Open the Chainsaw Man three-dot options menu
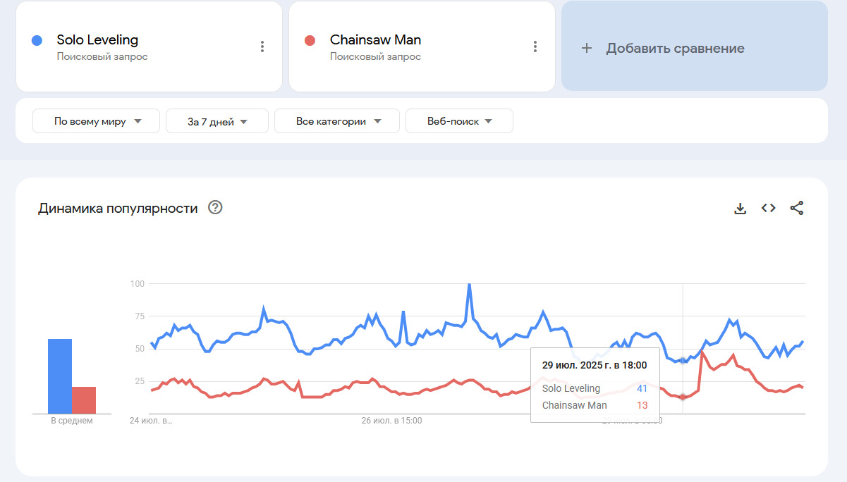 535,47
